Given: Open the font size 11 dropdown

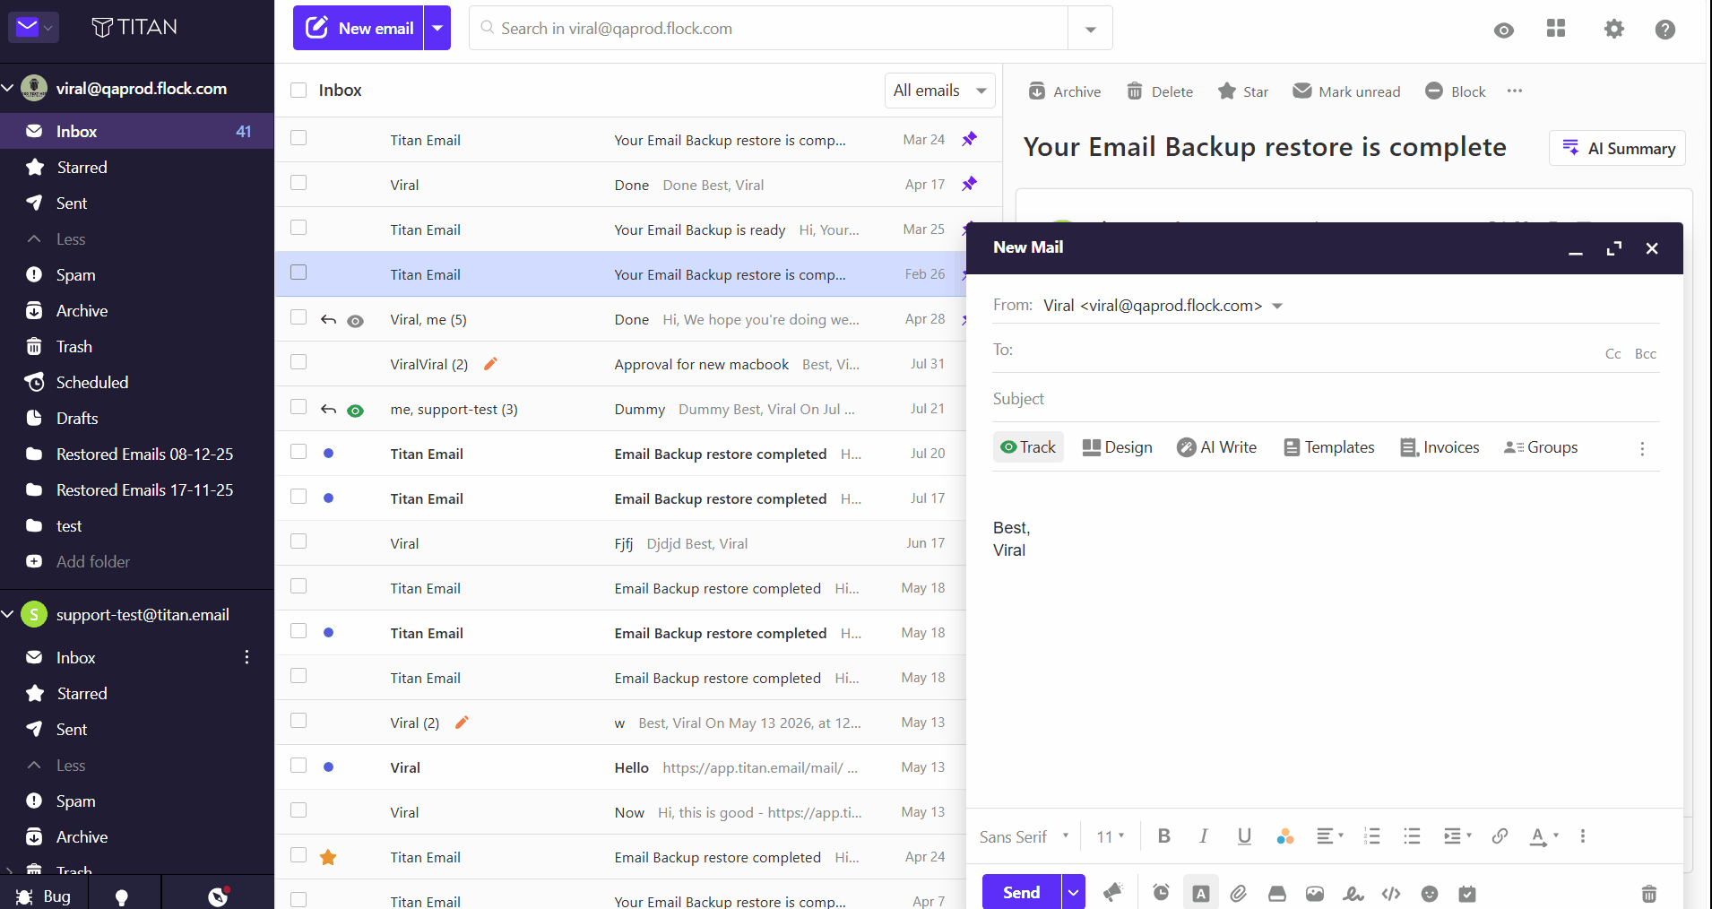Looking at the screenshot, I should click(1110, 836).
